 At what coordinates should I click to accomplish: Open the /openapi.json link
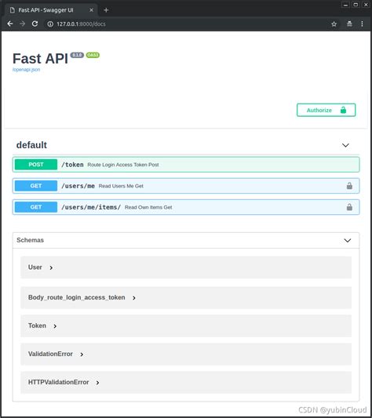26,70
